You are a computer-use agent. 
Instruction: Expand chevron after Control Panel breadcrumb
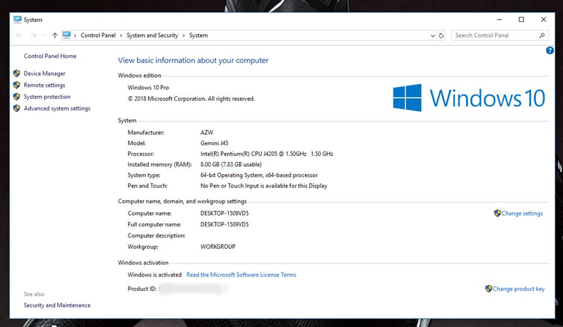121,35
